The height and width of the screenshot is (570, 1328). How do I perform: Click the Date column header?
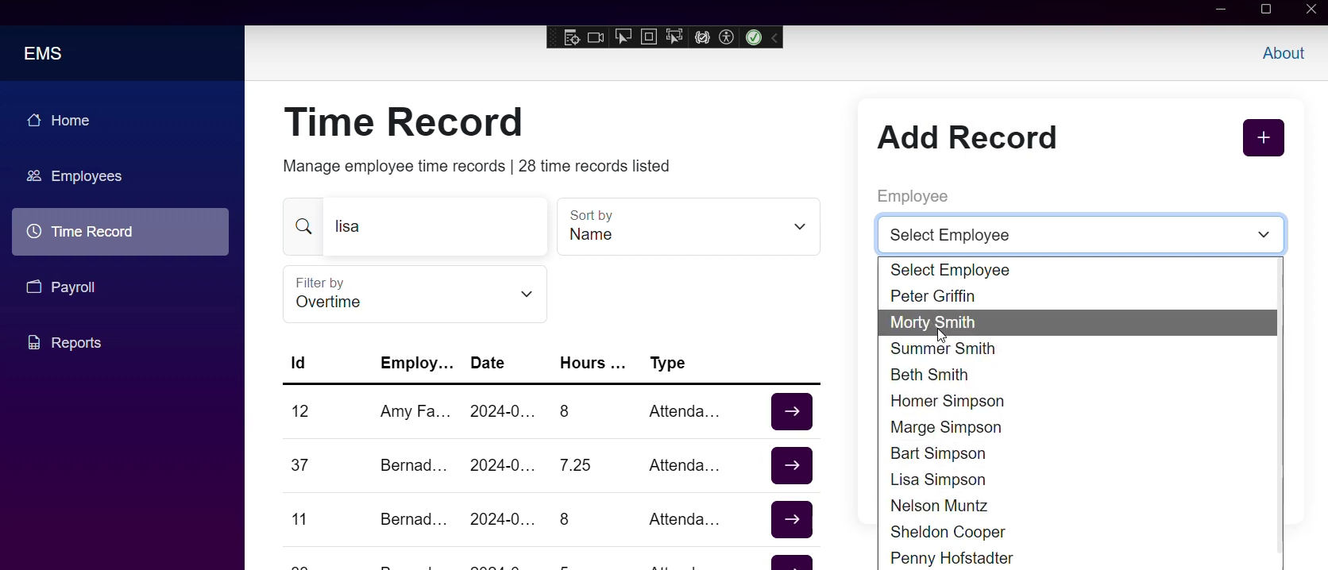click(x=488, y=364)
